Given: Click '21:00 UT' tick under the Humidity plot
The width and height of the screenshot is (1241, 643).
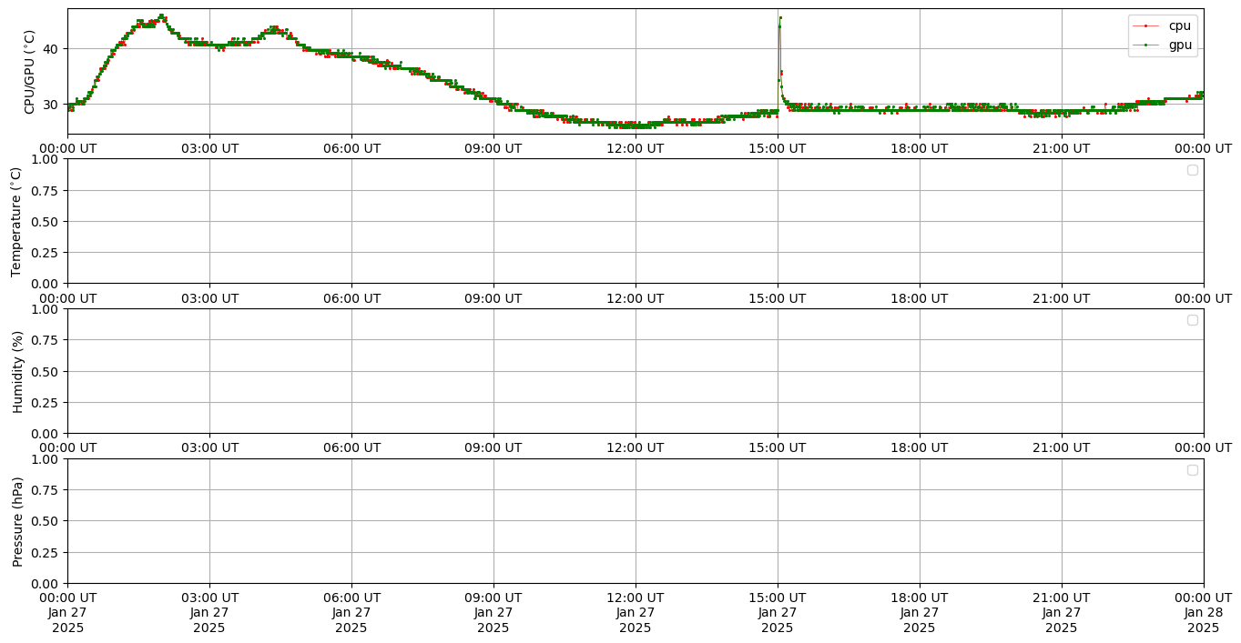Looking at the screenshot, I should pyautogui.click(x=1062, y=447).
